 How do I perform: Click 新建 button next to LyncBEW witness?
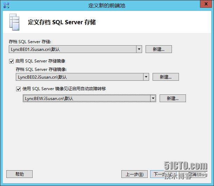pos(173,98)
